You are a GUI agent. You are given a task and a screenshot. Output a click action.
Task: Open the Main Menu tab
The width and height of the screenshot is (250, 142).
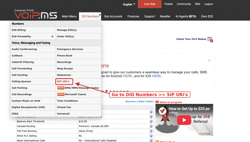click(69, 16)
